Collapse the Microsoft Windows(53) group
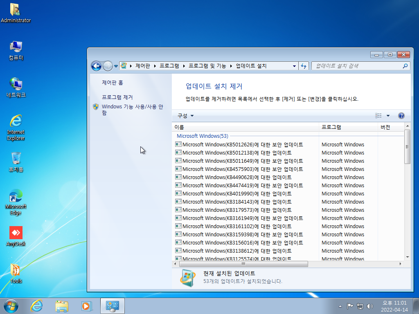Viewport: 419px width, 314px height. (203, 136)
